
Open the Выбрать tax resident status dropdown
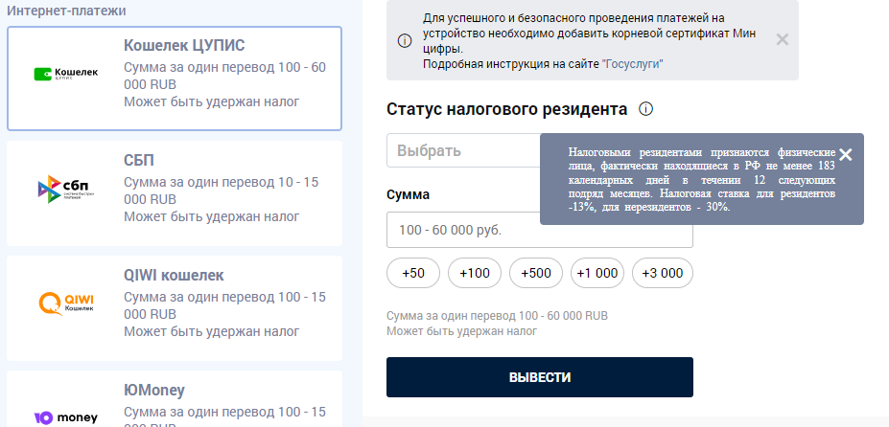(463, 150)
